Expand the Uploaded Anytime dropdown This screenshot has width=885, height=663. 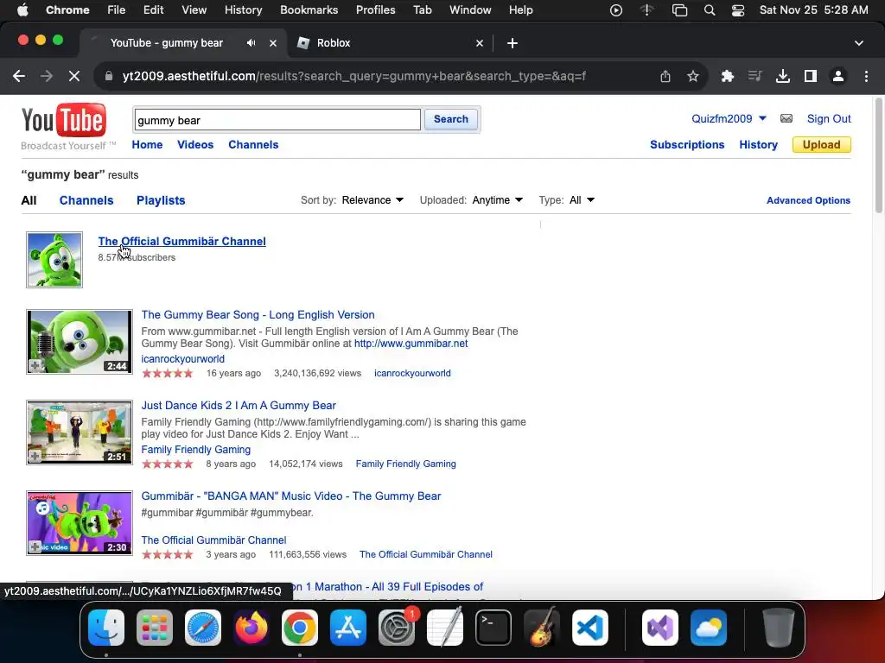click(497, 200)
